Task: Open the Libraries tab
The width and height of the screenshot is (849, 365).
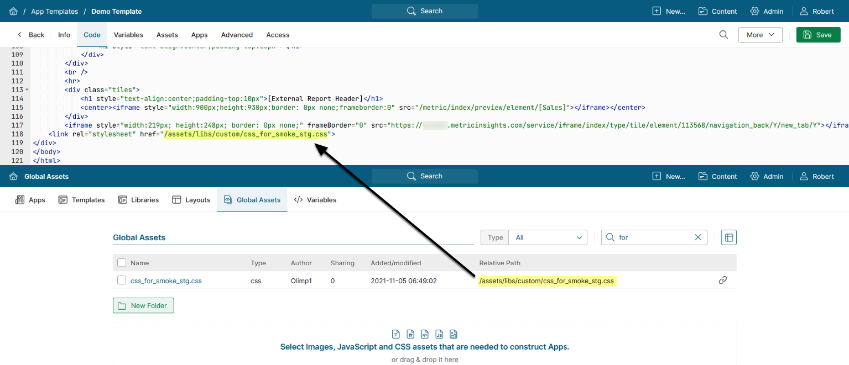Action: [139, 200]
